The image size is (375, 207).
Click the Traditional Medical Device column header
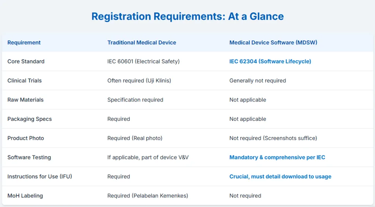click(142, 42)
